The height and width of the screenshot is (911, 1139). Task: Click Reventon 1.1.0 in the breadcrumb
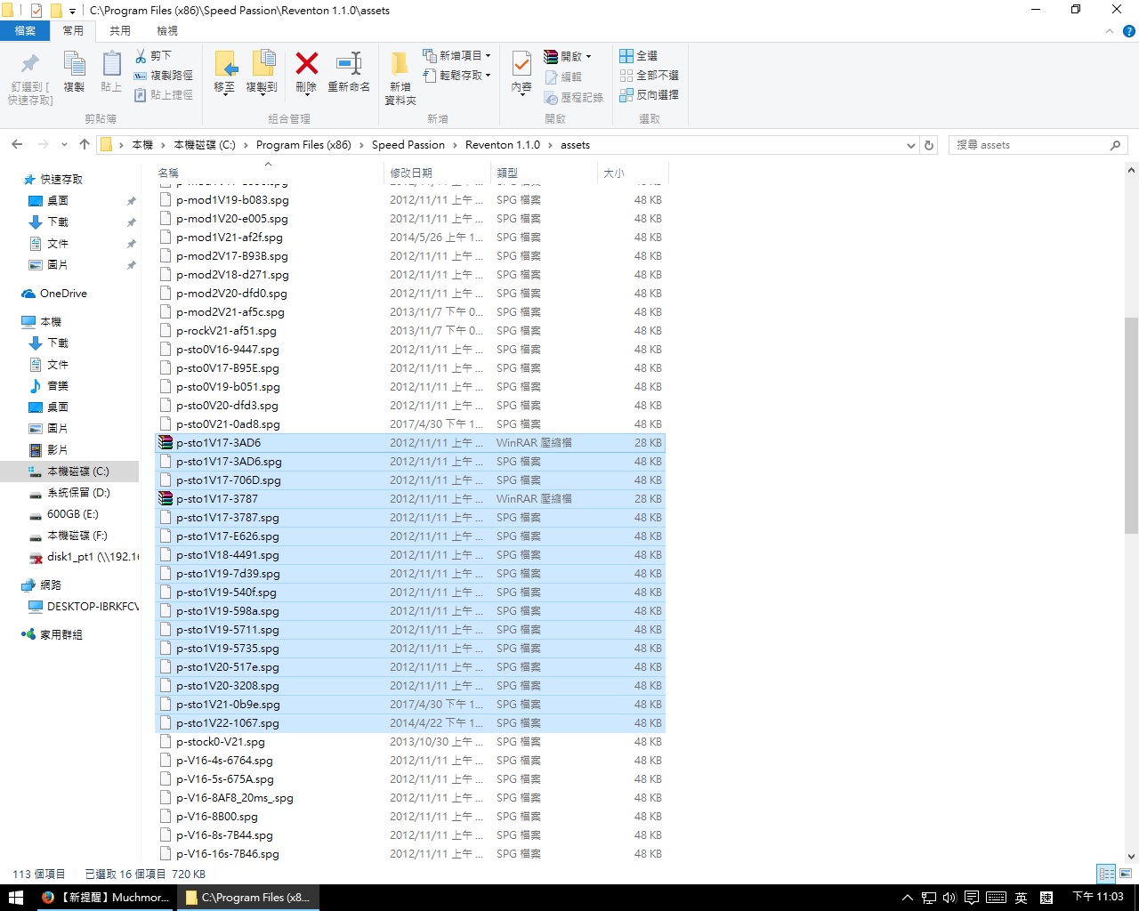tap(503, 145)
